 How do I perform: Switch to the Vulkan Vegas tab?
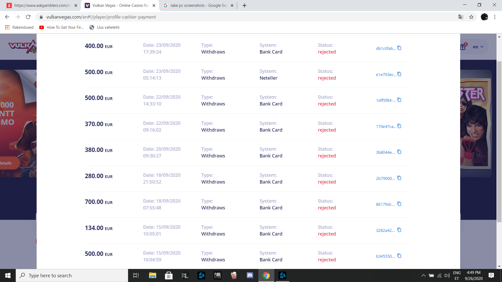point(120,5)
